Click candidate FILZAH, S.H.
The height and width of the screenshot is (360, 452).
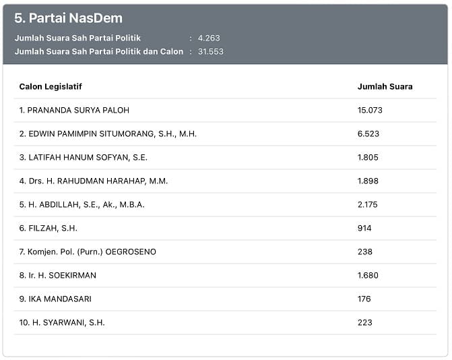(x=49, y=228)
